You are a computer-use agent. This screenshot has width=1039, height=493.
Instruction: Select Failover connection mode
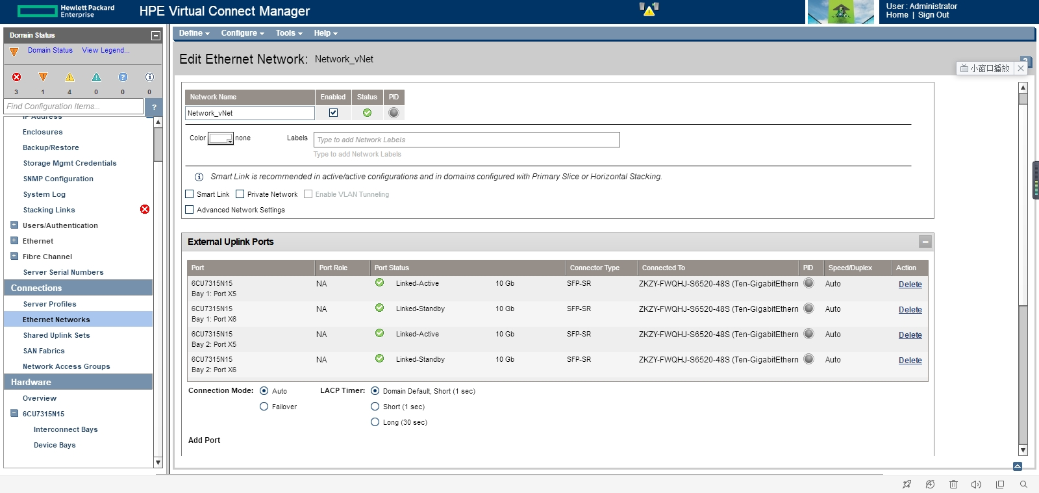point(264,407)
